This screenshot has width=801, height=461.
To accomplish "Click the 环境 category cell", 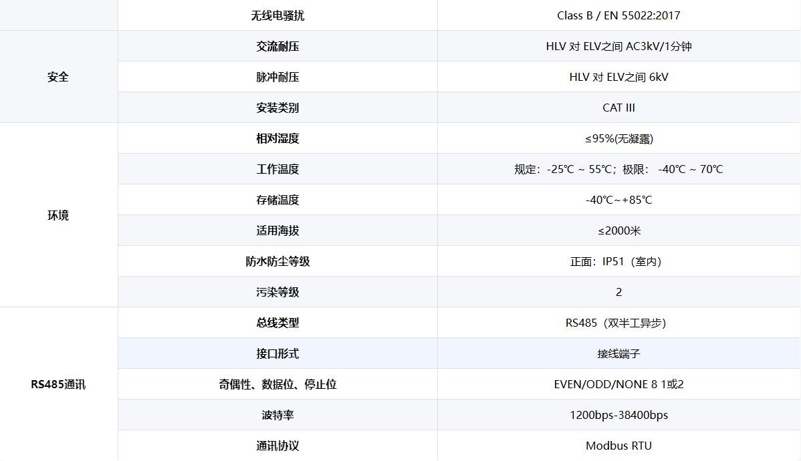I will pos(58,215).
